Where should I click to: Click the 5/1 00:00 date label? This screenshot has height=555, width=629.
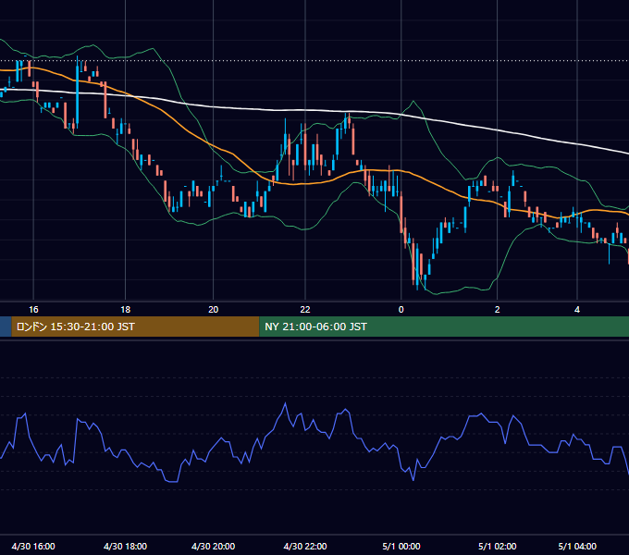[x=401, y=546]
